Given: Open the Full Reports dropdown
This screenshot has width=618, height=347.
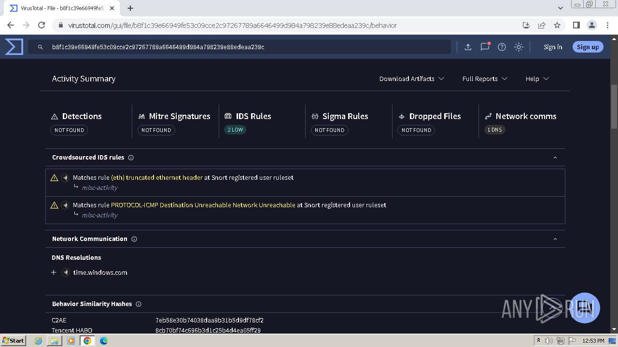Looking at the screenshot, I should (485, 79).
